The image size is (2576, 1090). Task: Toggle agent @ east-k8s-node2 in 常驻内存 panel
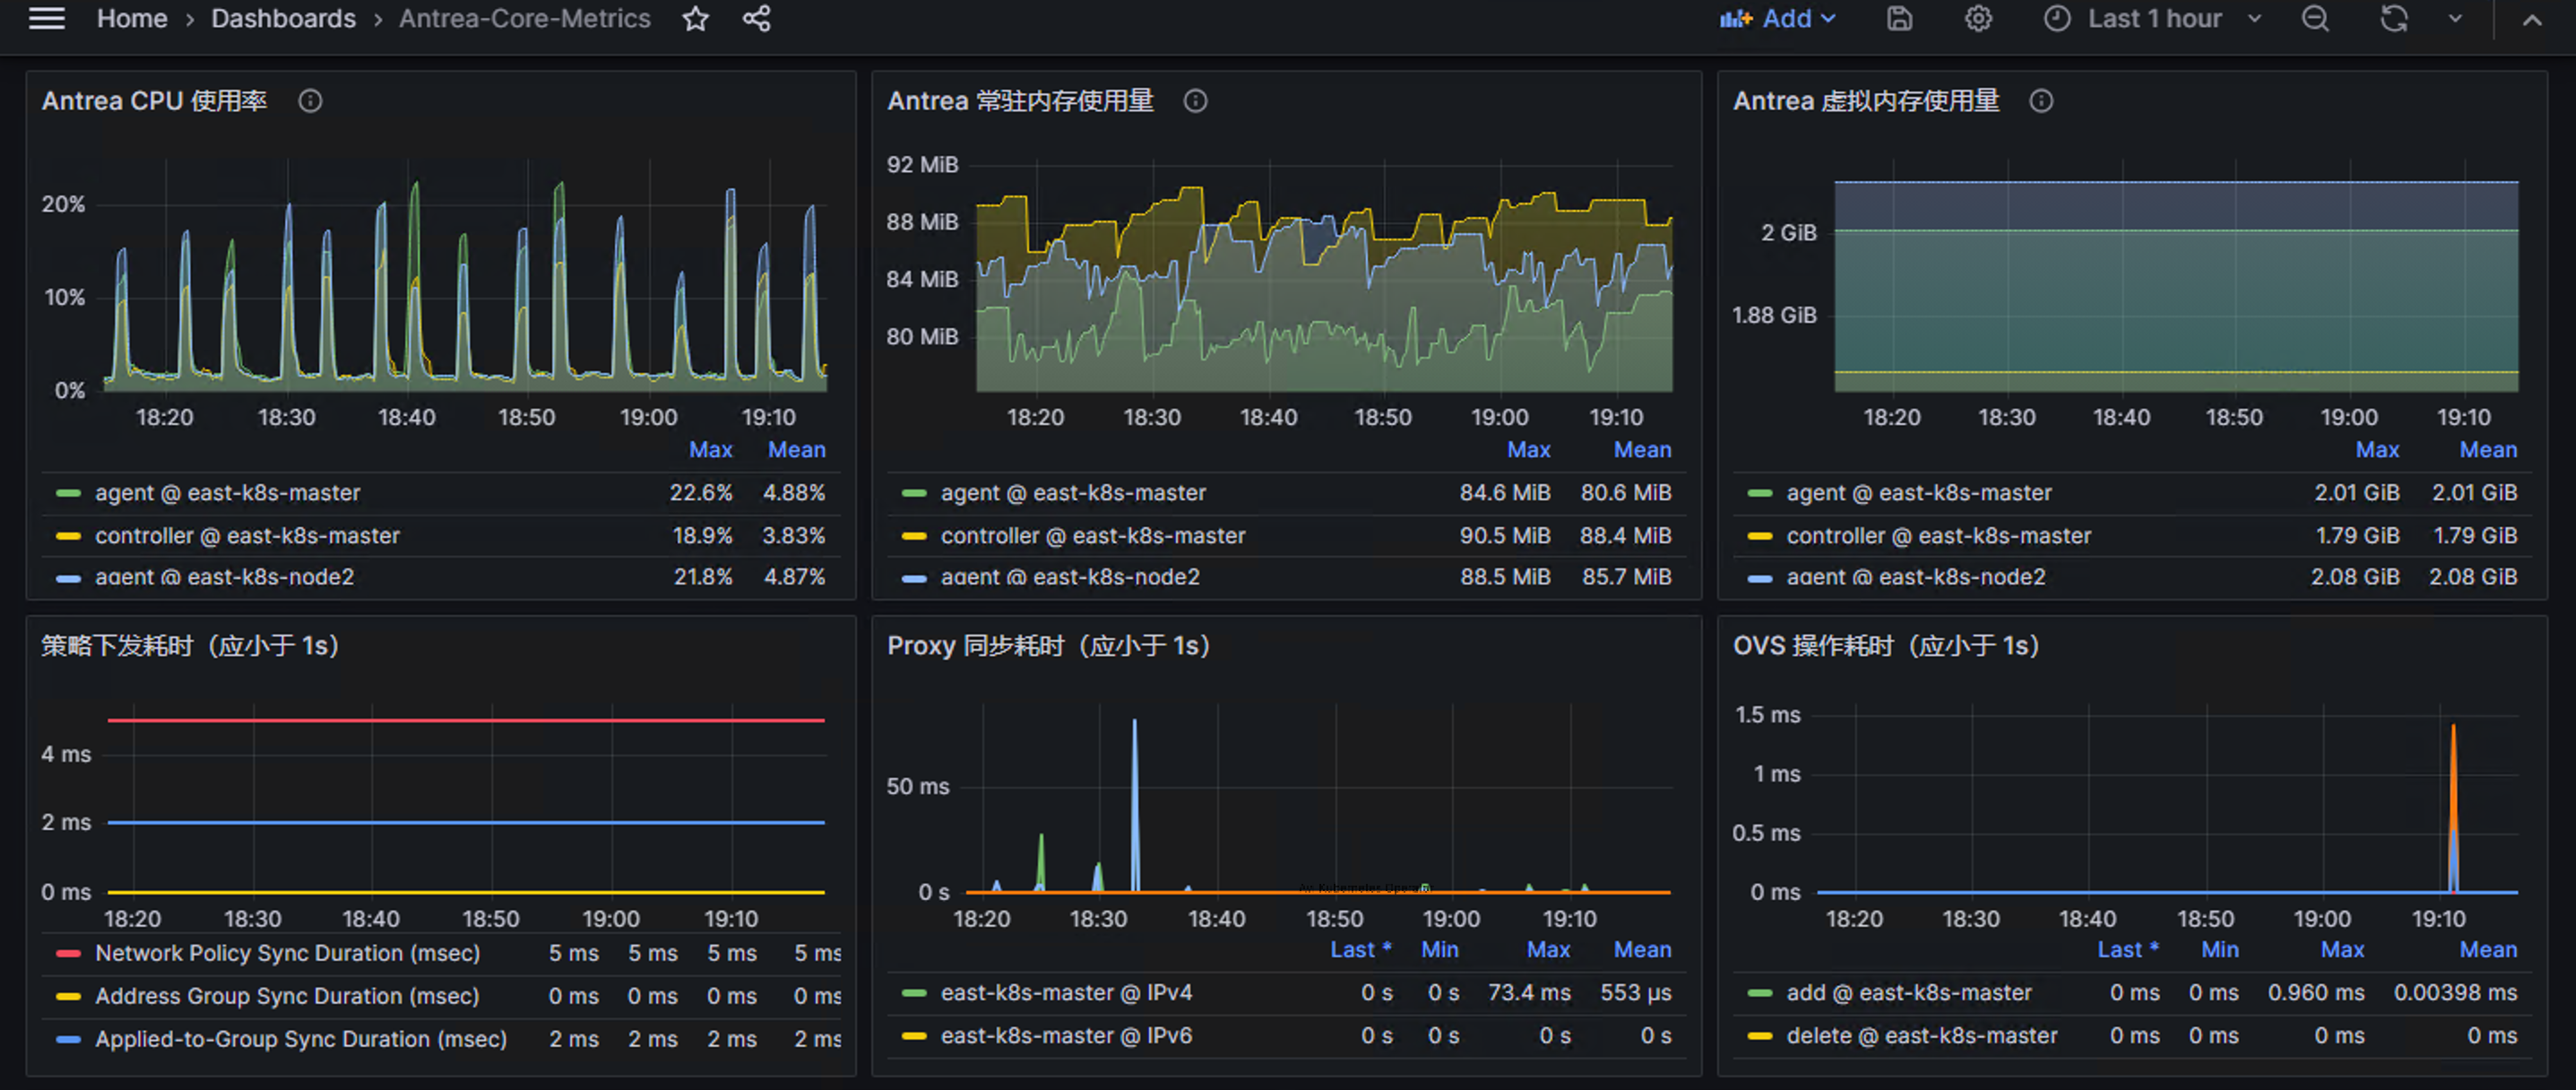tap(1070, 577)
